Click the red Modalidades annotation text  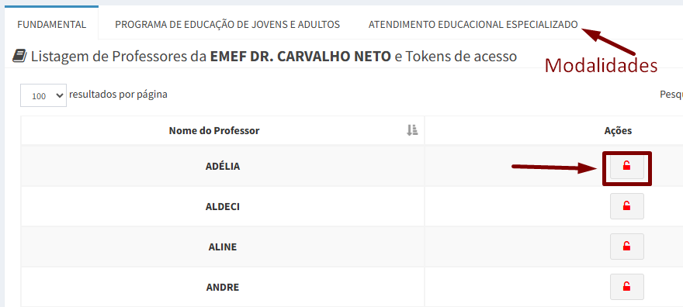point(601,66)
